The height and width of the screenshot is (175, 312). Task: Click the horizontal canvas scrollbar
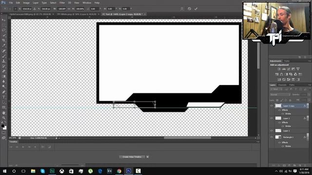(187, 138)
